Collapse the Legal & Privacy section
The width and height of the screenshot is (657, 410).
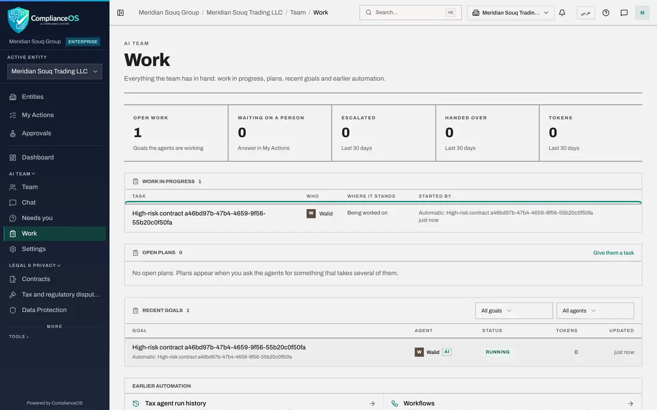coord(35,265)
